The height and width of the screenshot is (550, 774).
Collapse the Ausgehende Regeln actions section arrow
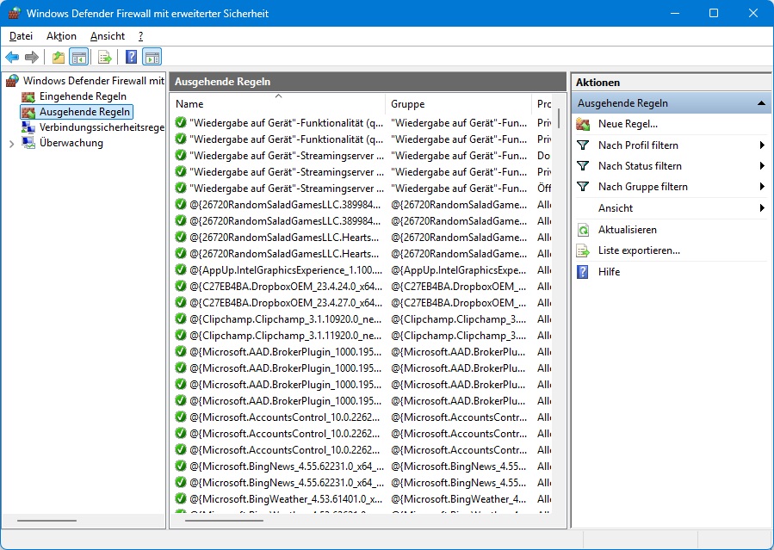pyautogui.click(x=761, y=103)
